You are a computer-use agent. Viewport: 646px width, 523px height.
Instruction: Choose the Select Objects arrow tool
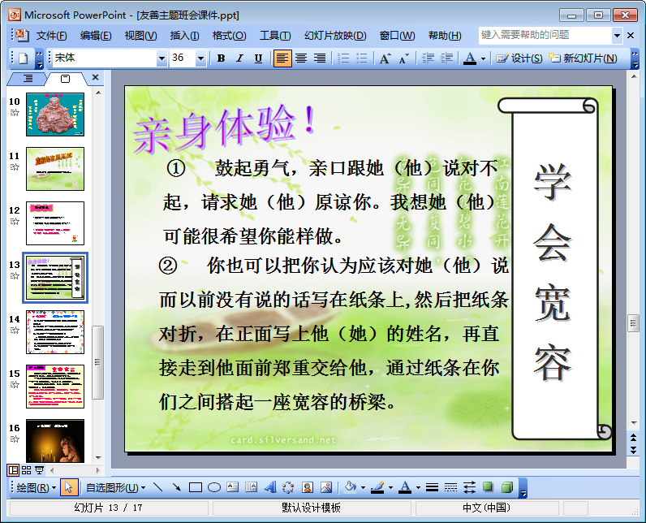tap(68, 487)
